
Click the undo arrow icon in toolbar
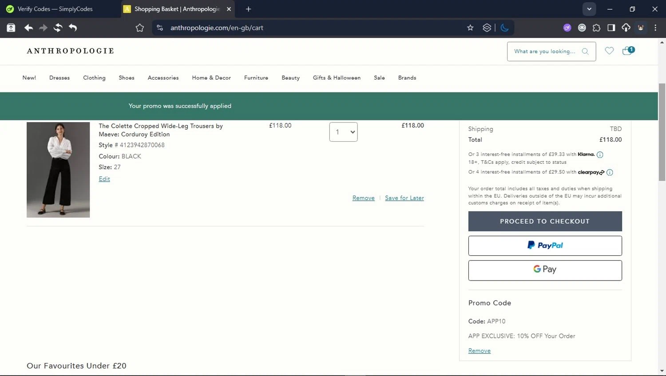point(73,28)
